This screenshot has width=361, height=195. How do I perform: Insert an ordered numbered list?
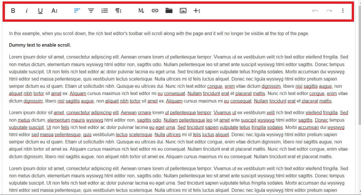click(x=105, y=11)
